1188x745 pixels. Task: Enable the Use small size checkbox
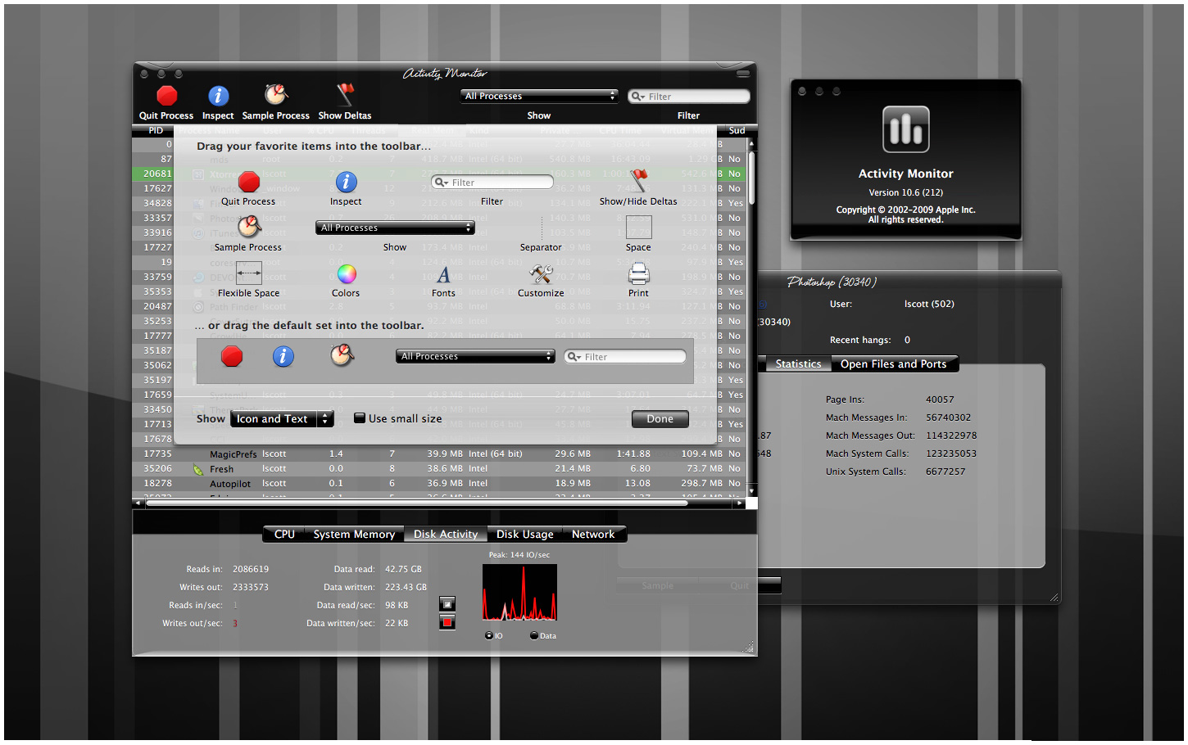point(359,418)
